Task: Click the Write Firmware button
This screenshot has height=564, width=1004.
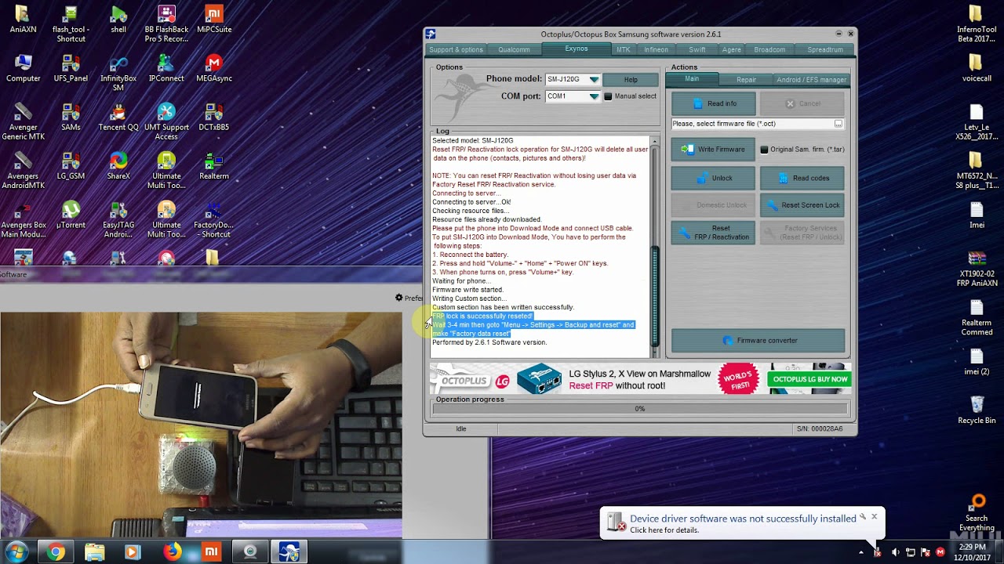Action: coord(713,150)
